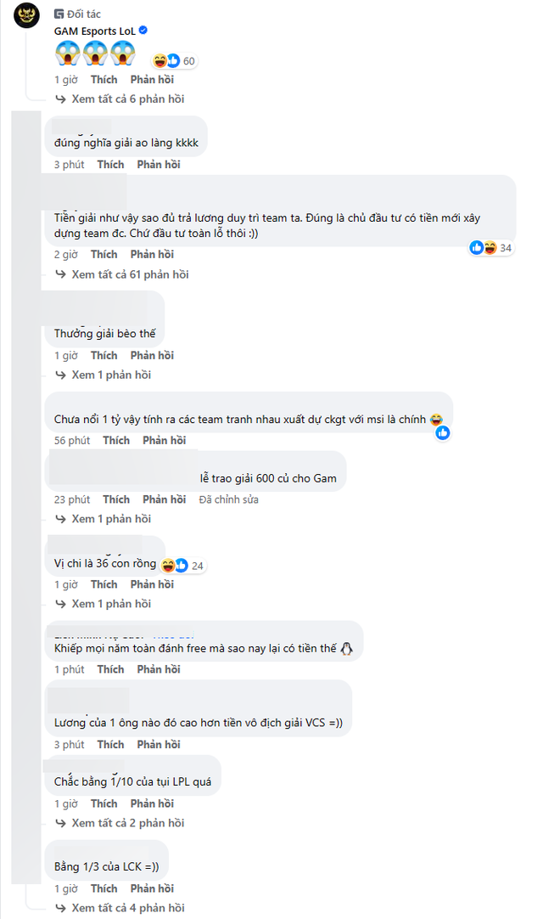Reply to the "lễ trao giải 600 củ" comment
Screen dimensions: 543x919
[164, 499]
